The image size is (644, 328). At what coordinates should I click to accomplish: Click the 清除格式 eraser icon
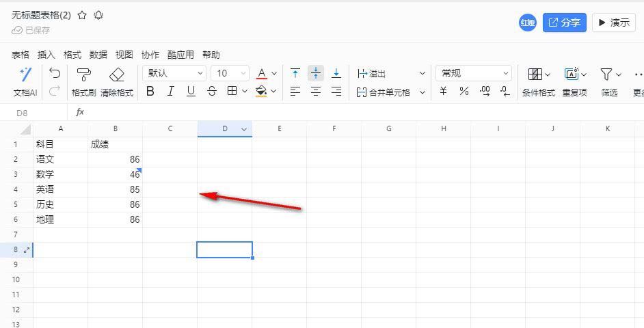pos(117,75)
